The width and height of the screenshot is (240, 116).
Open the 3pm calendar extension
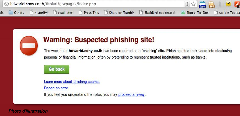(203, 4)
